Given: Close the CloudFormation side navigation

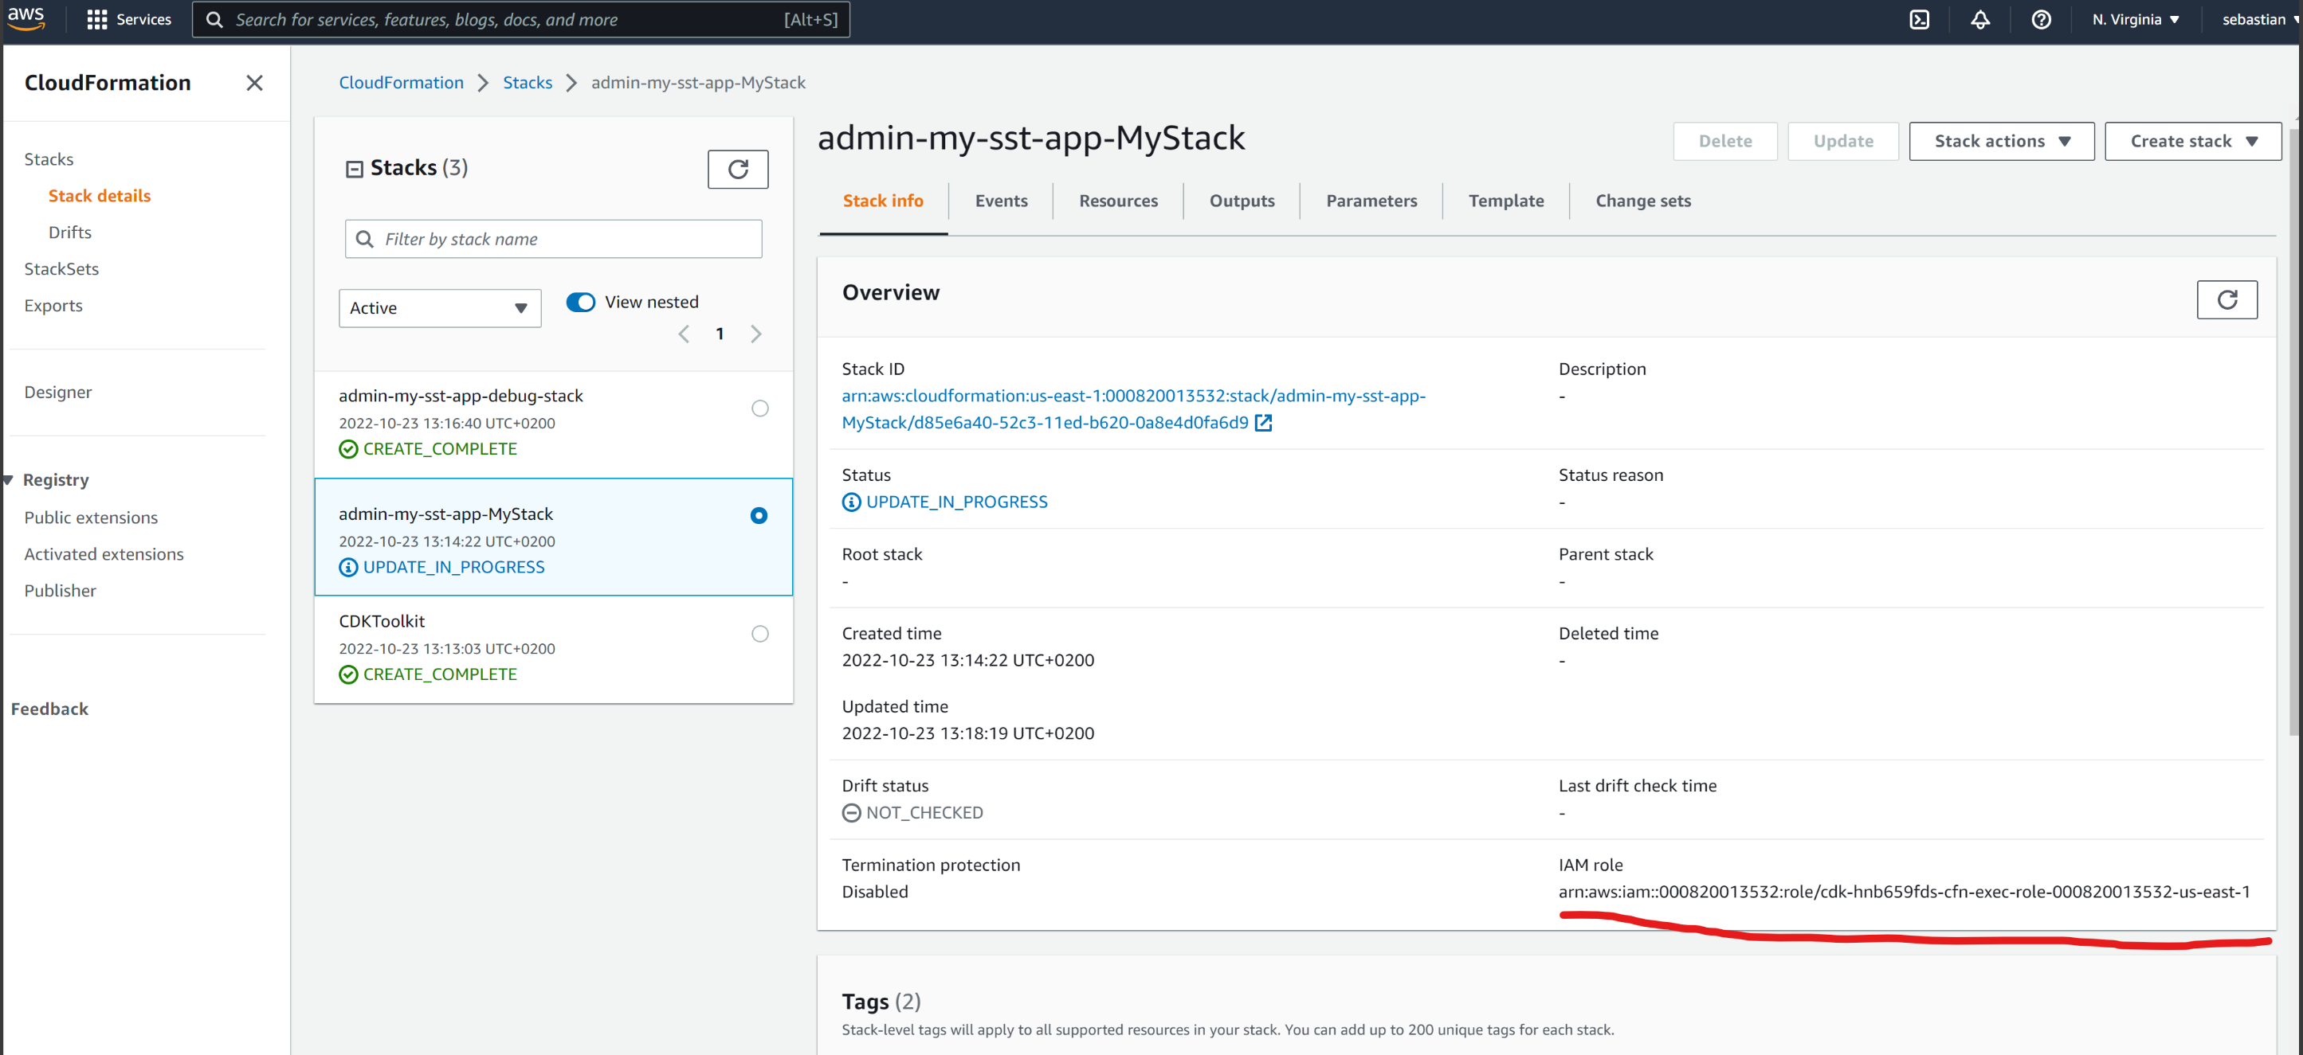Looking at the screenshot, I should [254, 83].
